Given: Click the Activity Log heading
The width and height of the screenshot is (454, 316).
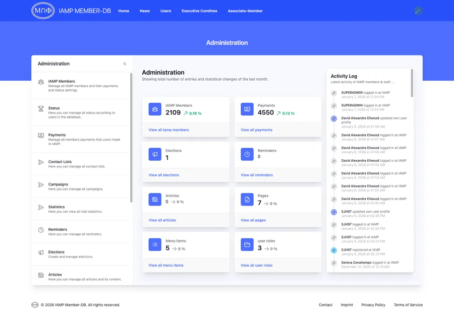Looking at the screenshot, I should coord(344,76).
